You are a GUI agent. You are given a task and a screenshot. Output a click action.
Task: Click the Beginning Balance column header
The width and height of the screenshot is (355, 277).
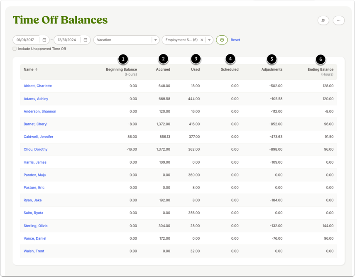tap(121, 69)
